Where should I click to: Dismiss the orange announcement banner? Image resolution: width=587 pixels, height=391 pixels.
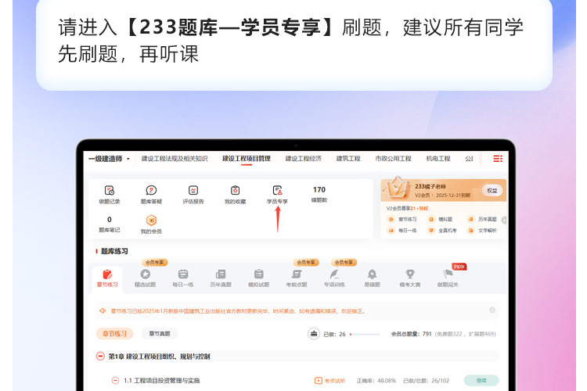492,310
